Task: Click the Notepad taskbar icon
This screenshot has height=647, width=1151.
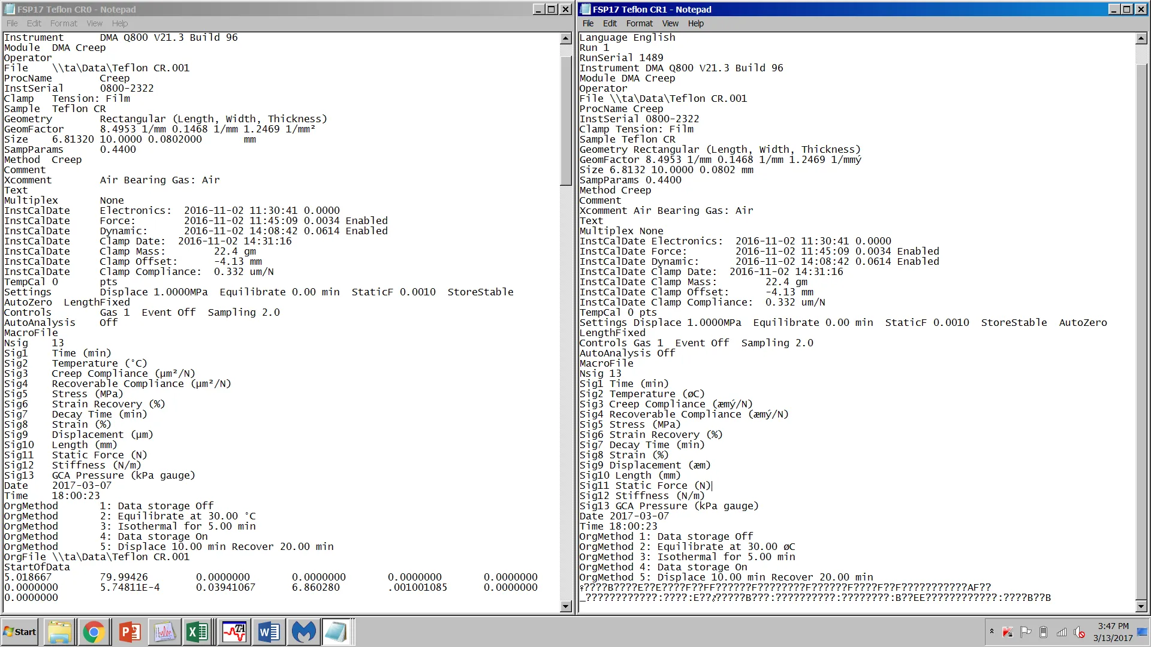Action: [336, 632]
